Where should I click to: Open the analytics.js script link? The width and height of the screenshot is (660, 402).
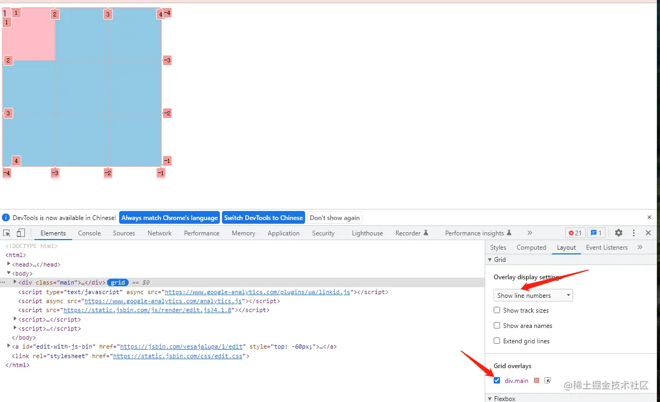(x=164, y=301)
